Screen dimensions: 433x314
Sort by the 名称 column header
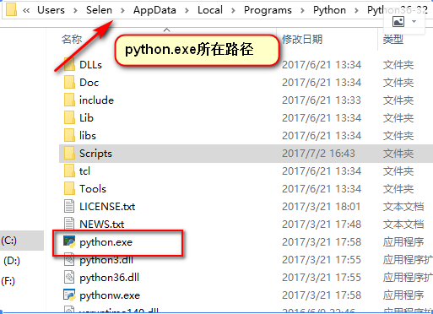(72, 39)
